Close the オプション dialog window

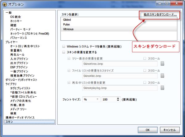[176, 3]
